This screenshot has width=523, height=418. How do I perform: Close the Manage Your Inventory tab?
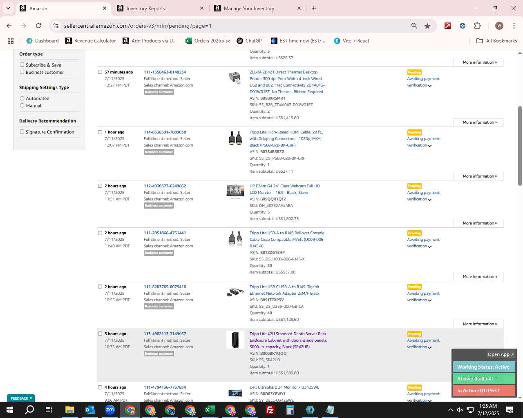(x=299, y=8)
